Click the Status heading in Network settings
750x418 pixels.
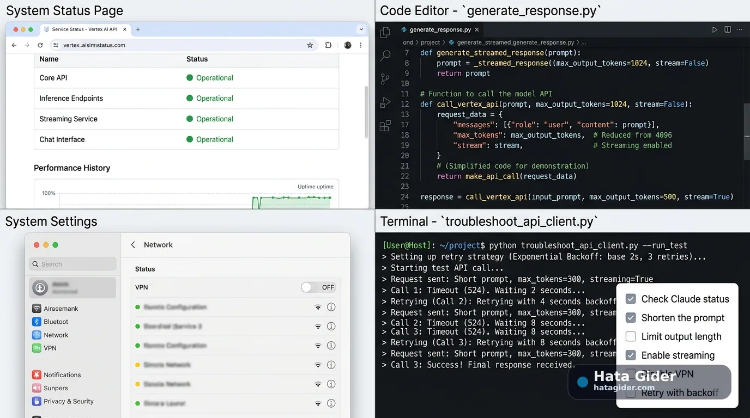tap(145, 269)
